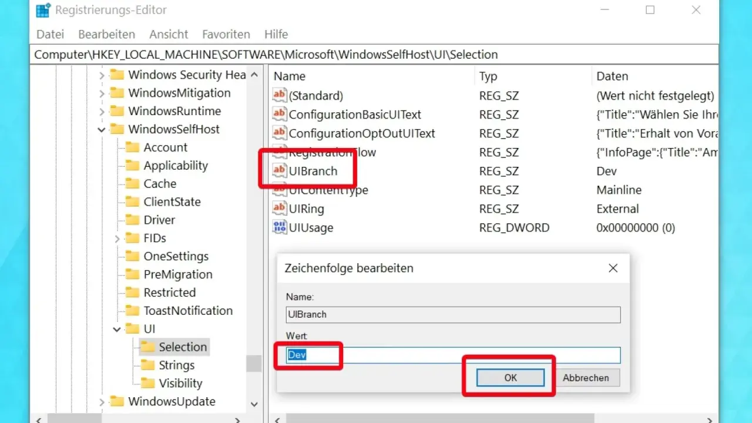Open the Datei menu
752x423 pixels.
click(50, 34)
